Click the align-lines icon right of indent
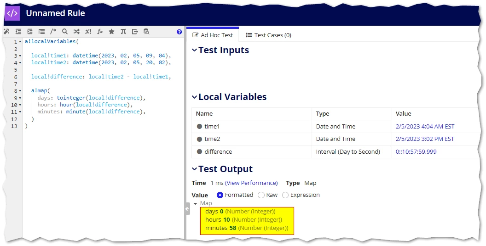Viewport: 486px width, 246px height. 41,32
